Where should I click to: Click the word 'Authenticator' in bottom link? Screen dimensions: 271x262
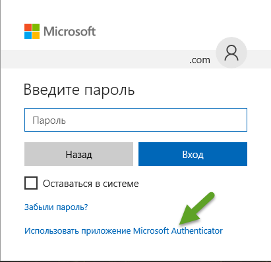coord(197,231)
